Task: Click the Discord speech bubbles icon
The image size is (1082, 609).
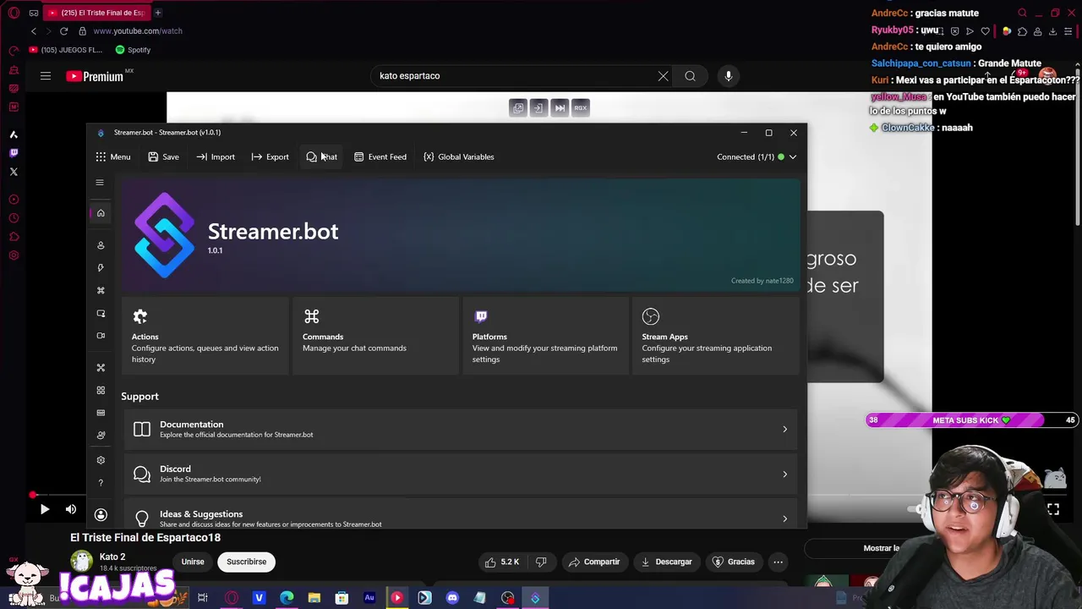Action: [142, 474]
